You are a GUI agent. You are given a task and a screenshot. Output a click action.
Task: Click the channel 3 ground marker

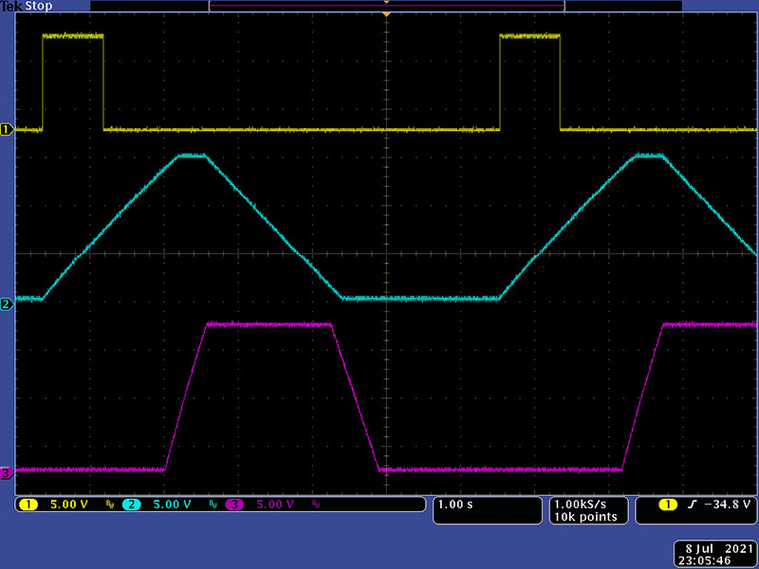(x=6, y=472)
